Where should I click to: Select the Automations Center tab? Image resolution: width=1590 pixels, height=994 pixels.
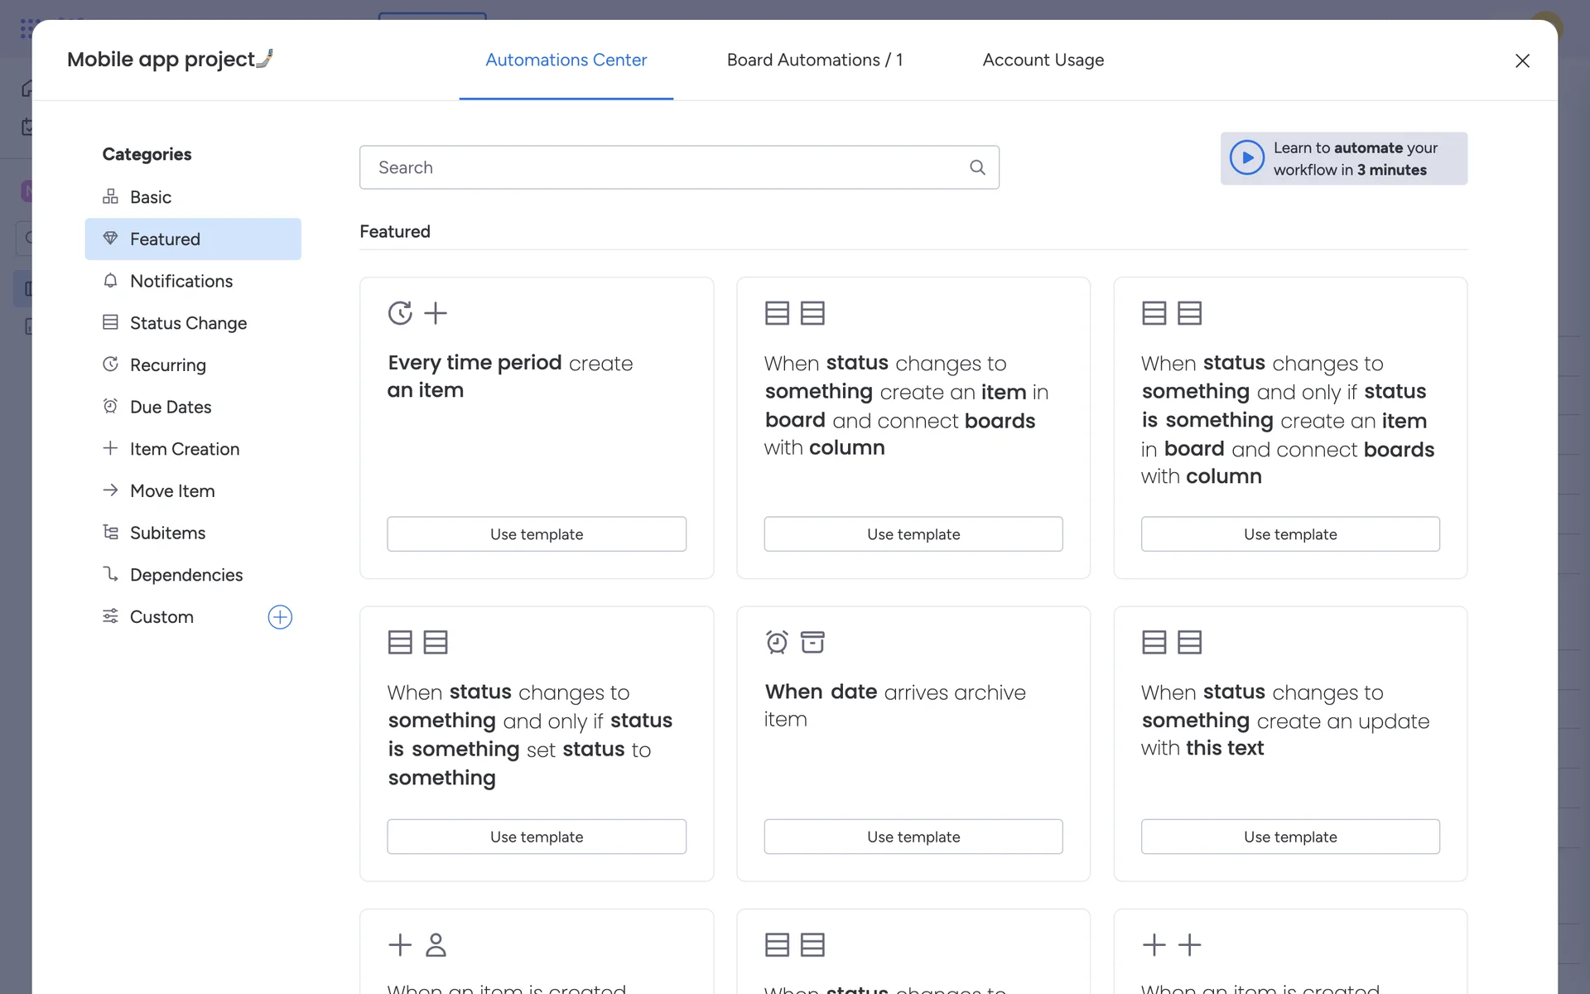[566, 60]
